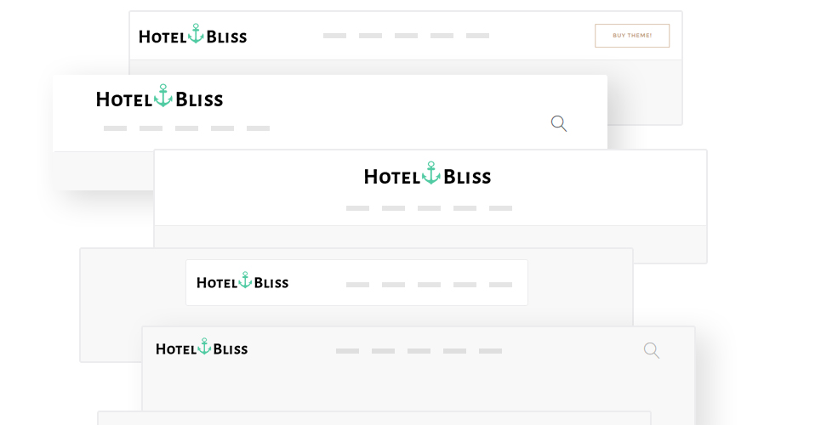Screen dimensions: 821x425
Task: Click green anchor in centered Hotel Bliss logo
Action: pos(431,173)
